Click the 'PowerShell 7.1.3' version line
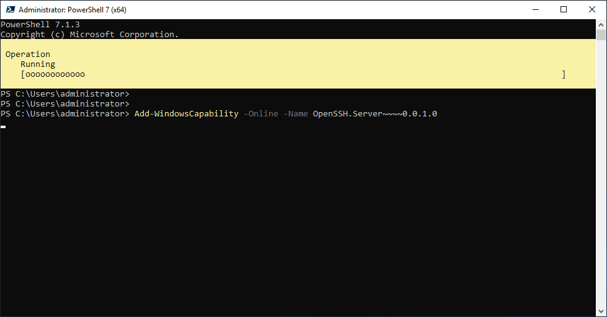This screenshot has height=317, width=607. (40, 25)
